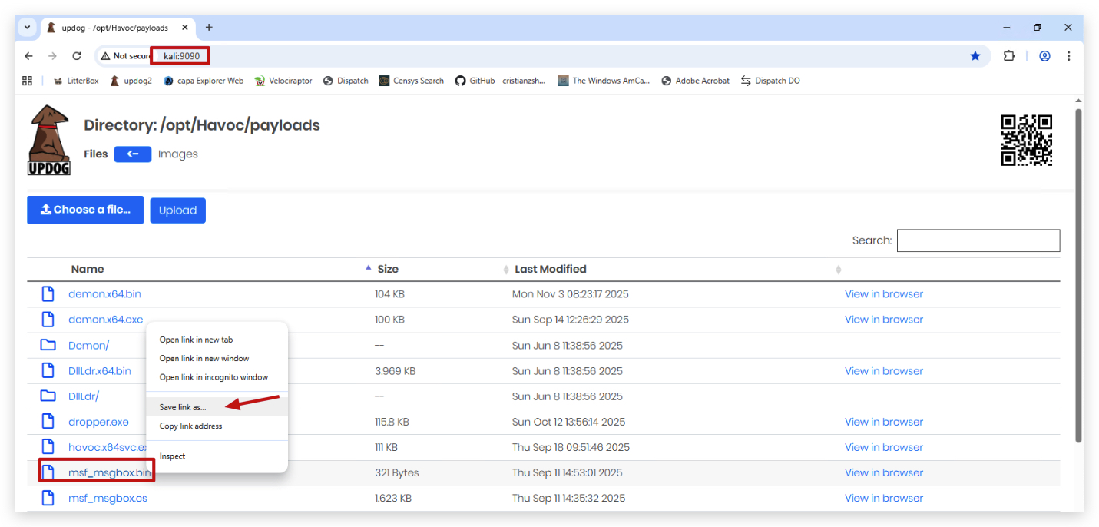Sort the table by Last Modified column
This screenshot has width=1099, height=527.
point(551,269)
